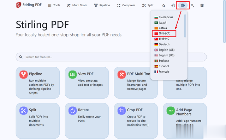This screenshot has width=226, height=140.
Task: Open settings gear icon
Action: tap(202, 6)
